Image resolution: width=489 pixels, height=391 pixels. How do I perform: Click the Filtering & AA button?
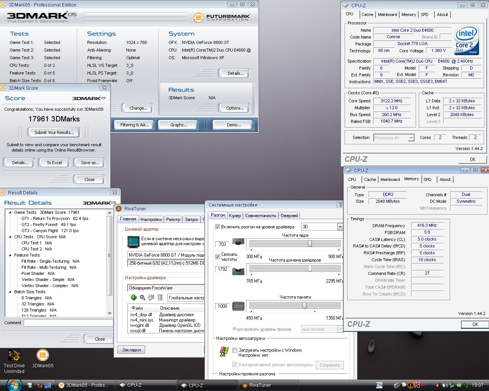(134, 125)
